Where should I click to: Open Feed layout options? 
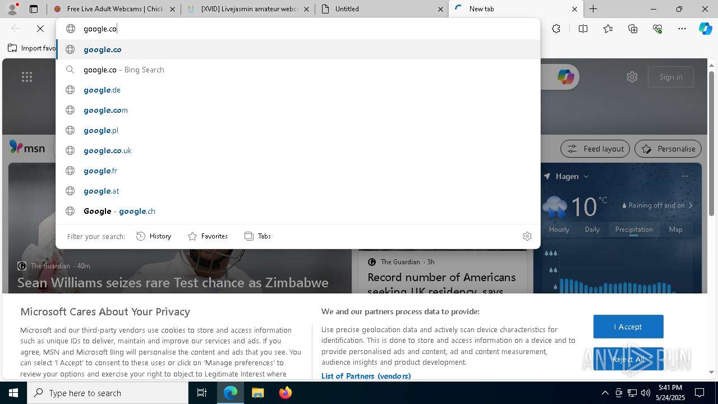(595, 149)
